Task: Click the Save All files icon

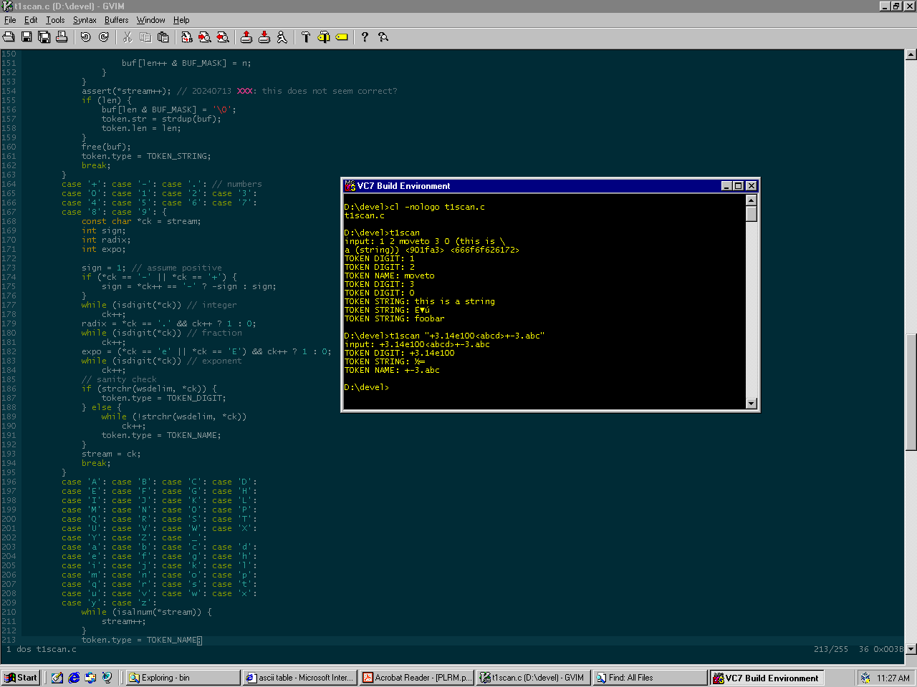Action: tap(44, 36)
